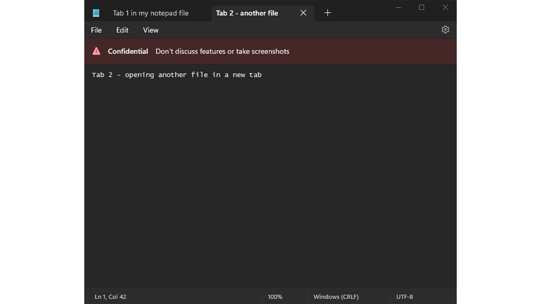The width and height of the screenshot is (541, 304).
Task: Open a new tab with the plus icon
Action: (327, 13)
